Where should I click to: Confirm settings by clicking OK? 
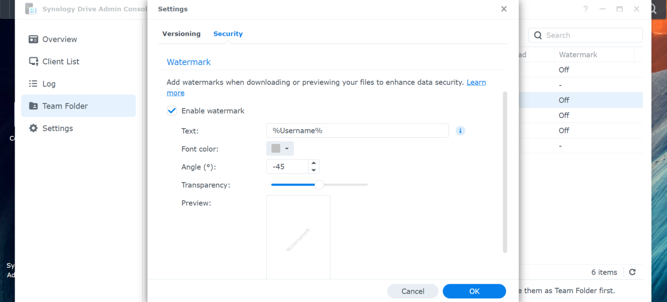[x=474, y=291]
